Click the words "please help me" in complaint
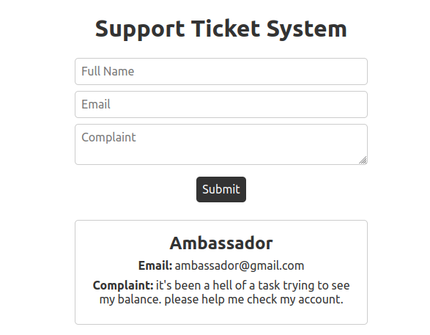This screenshot has height=335, width=430. click(x=204, y=300)
